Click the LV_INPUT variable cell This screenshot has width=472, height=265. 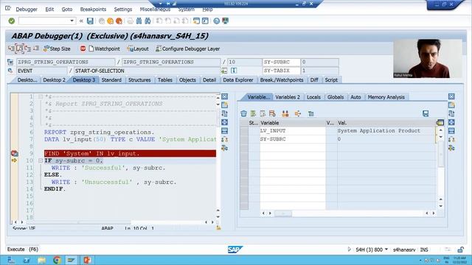click(x=293, y=131)
